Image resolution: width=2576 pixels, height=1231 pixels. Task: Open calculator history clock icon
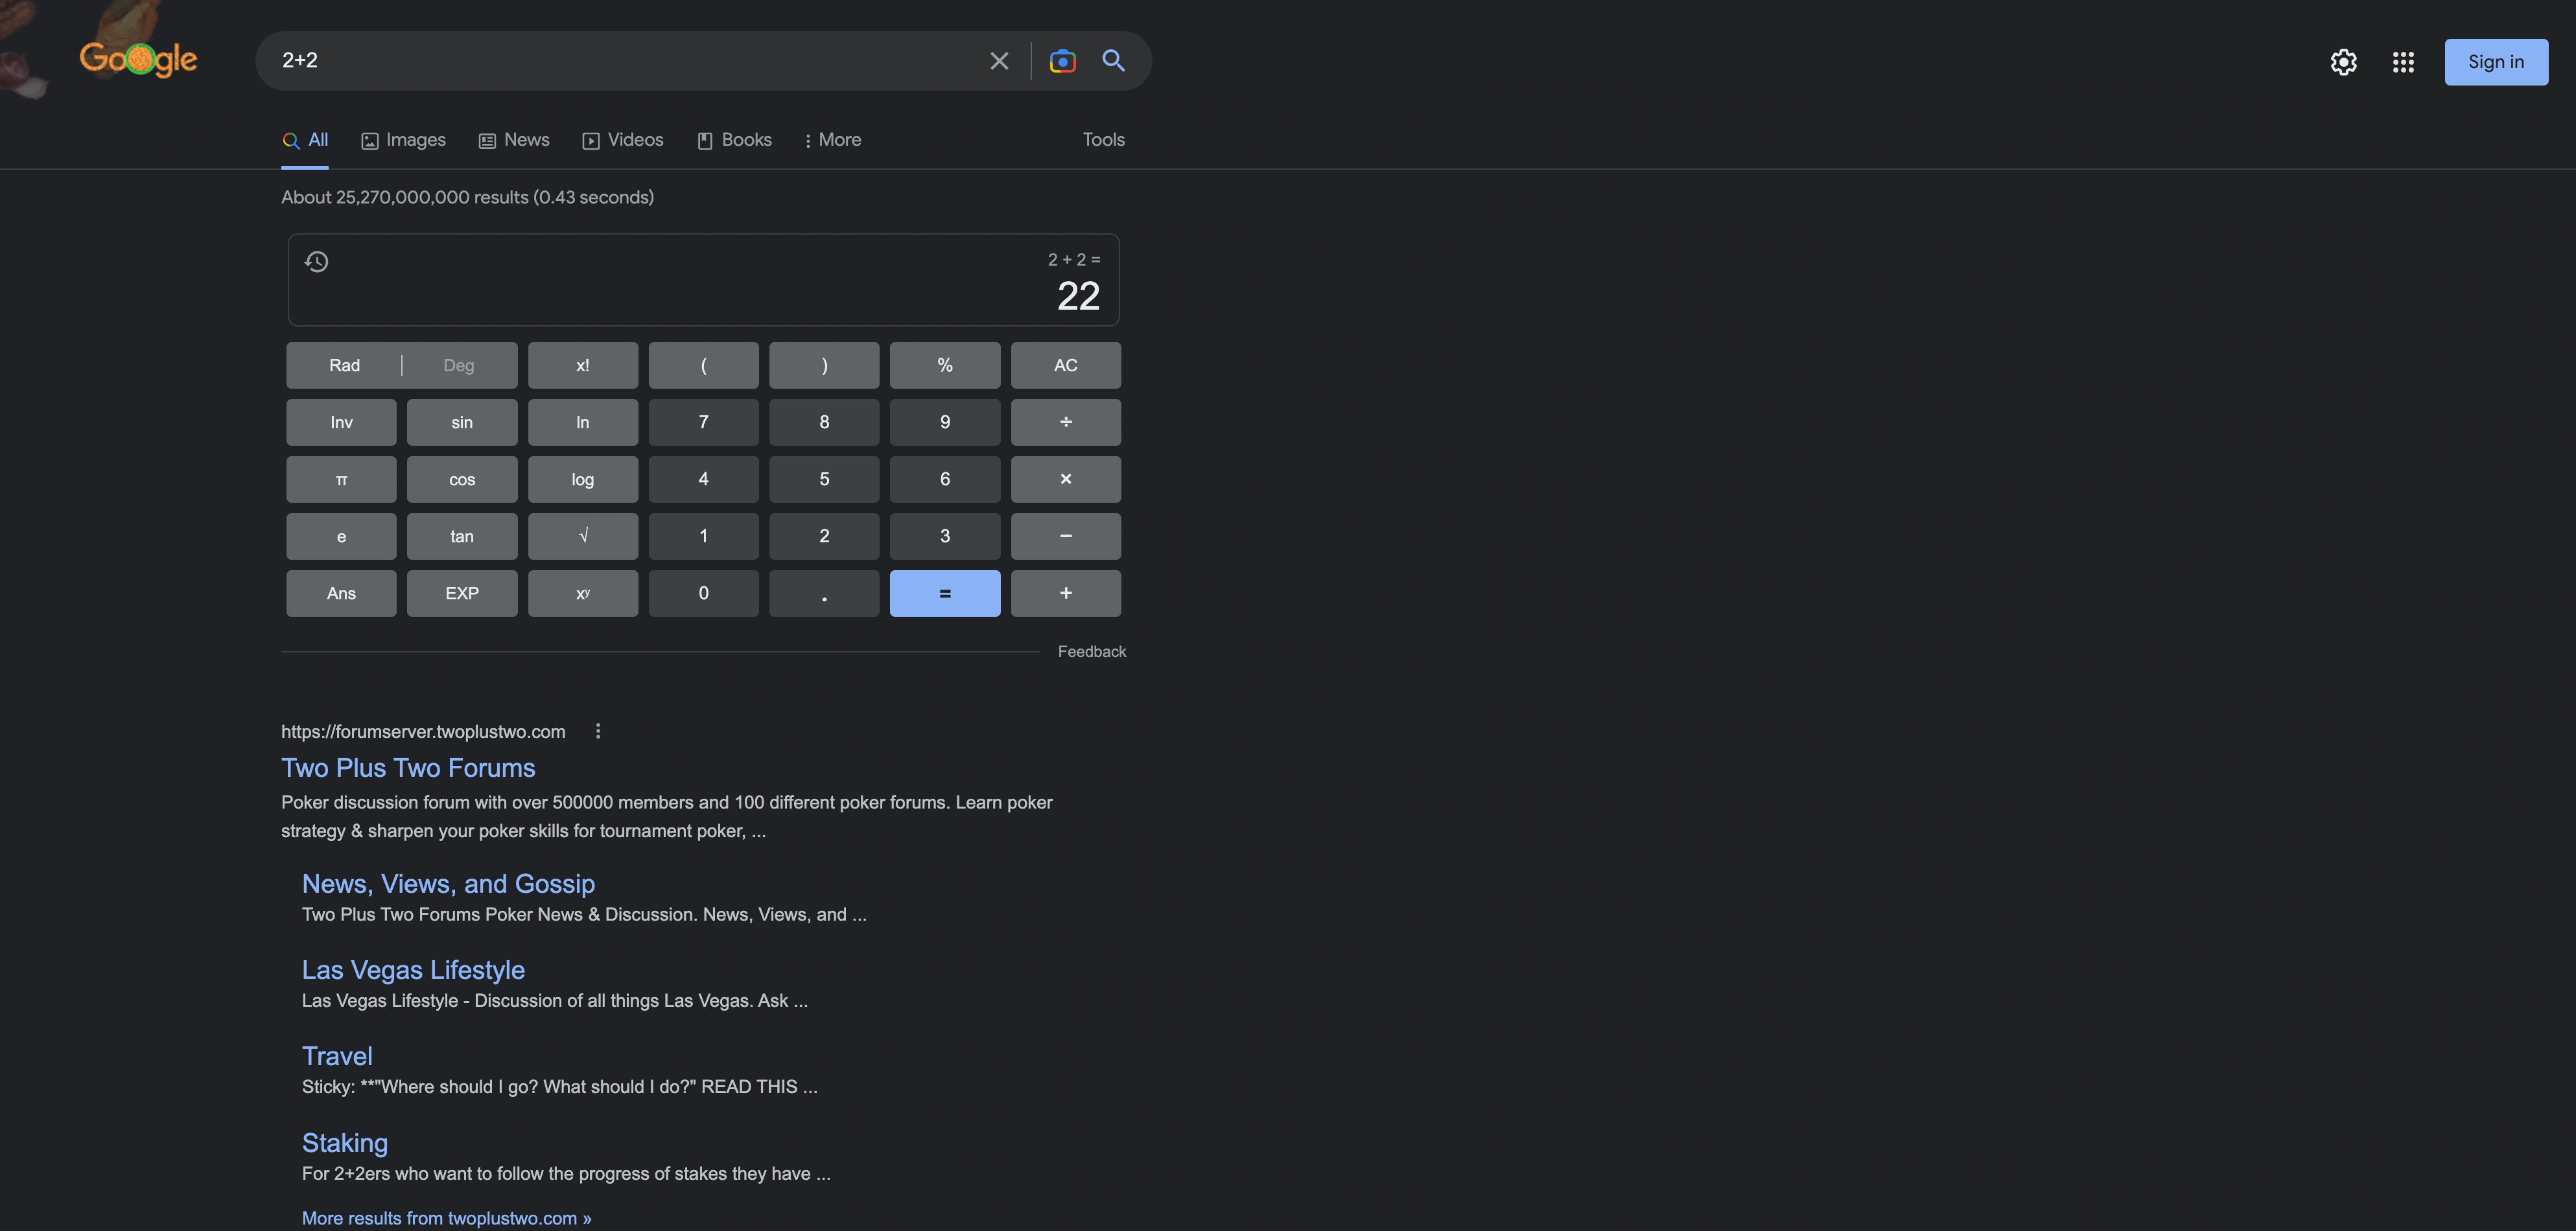316,262
